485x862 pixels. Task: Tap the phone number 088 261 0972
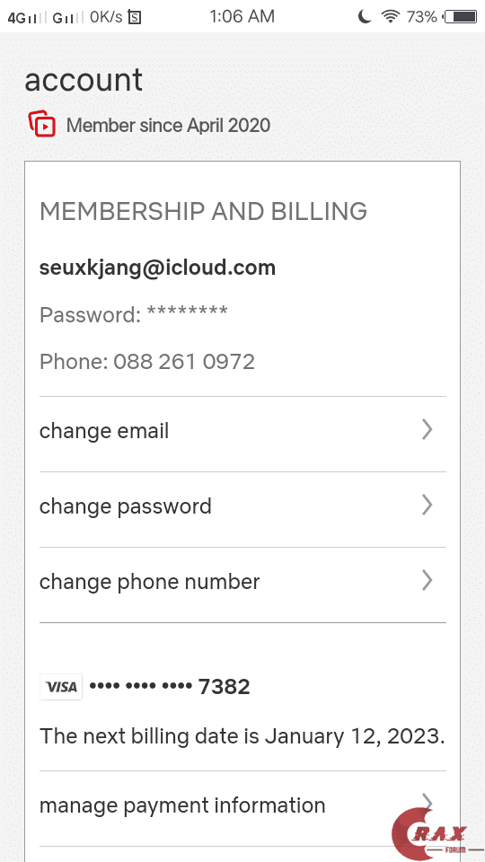[x=183, y=362]
